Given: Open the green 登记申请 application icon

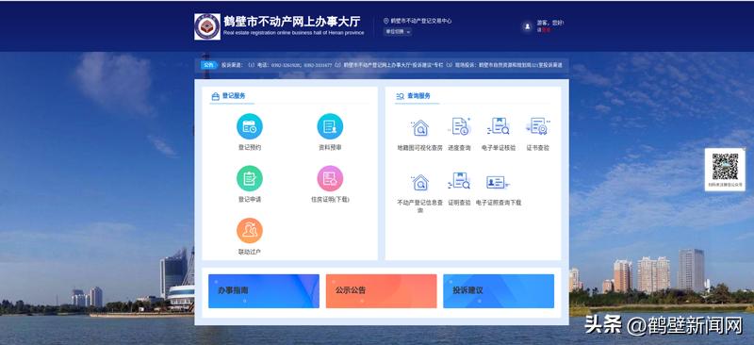Looking at the screenshot, I should coord(250,178).
